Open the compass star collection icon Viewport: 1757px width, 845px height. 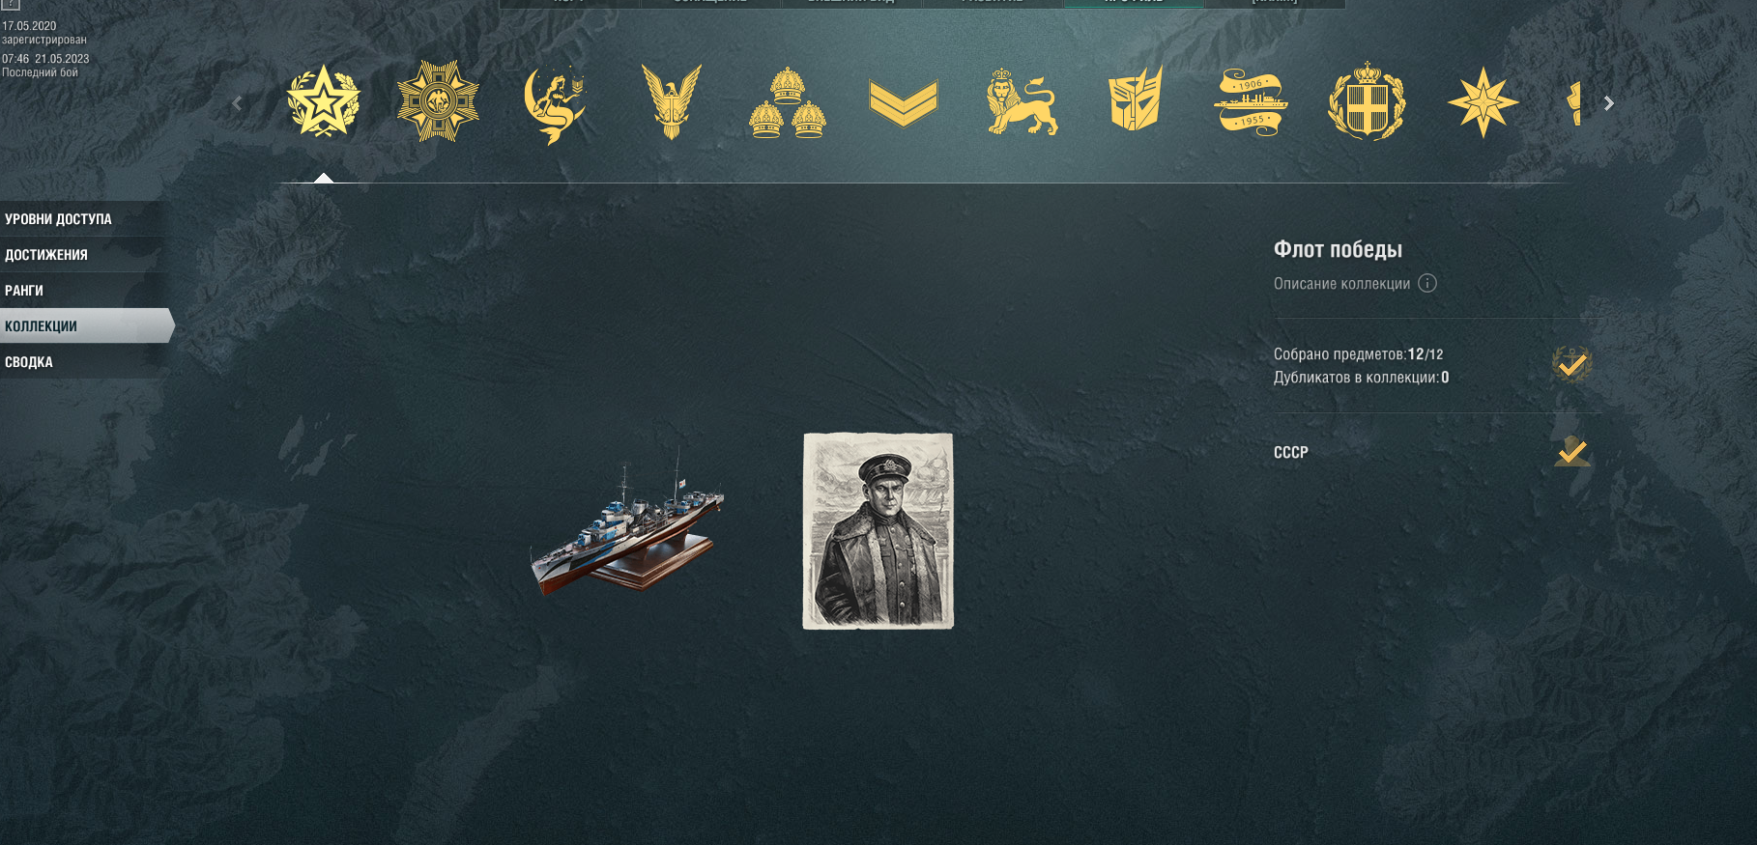point(1483,102)
